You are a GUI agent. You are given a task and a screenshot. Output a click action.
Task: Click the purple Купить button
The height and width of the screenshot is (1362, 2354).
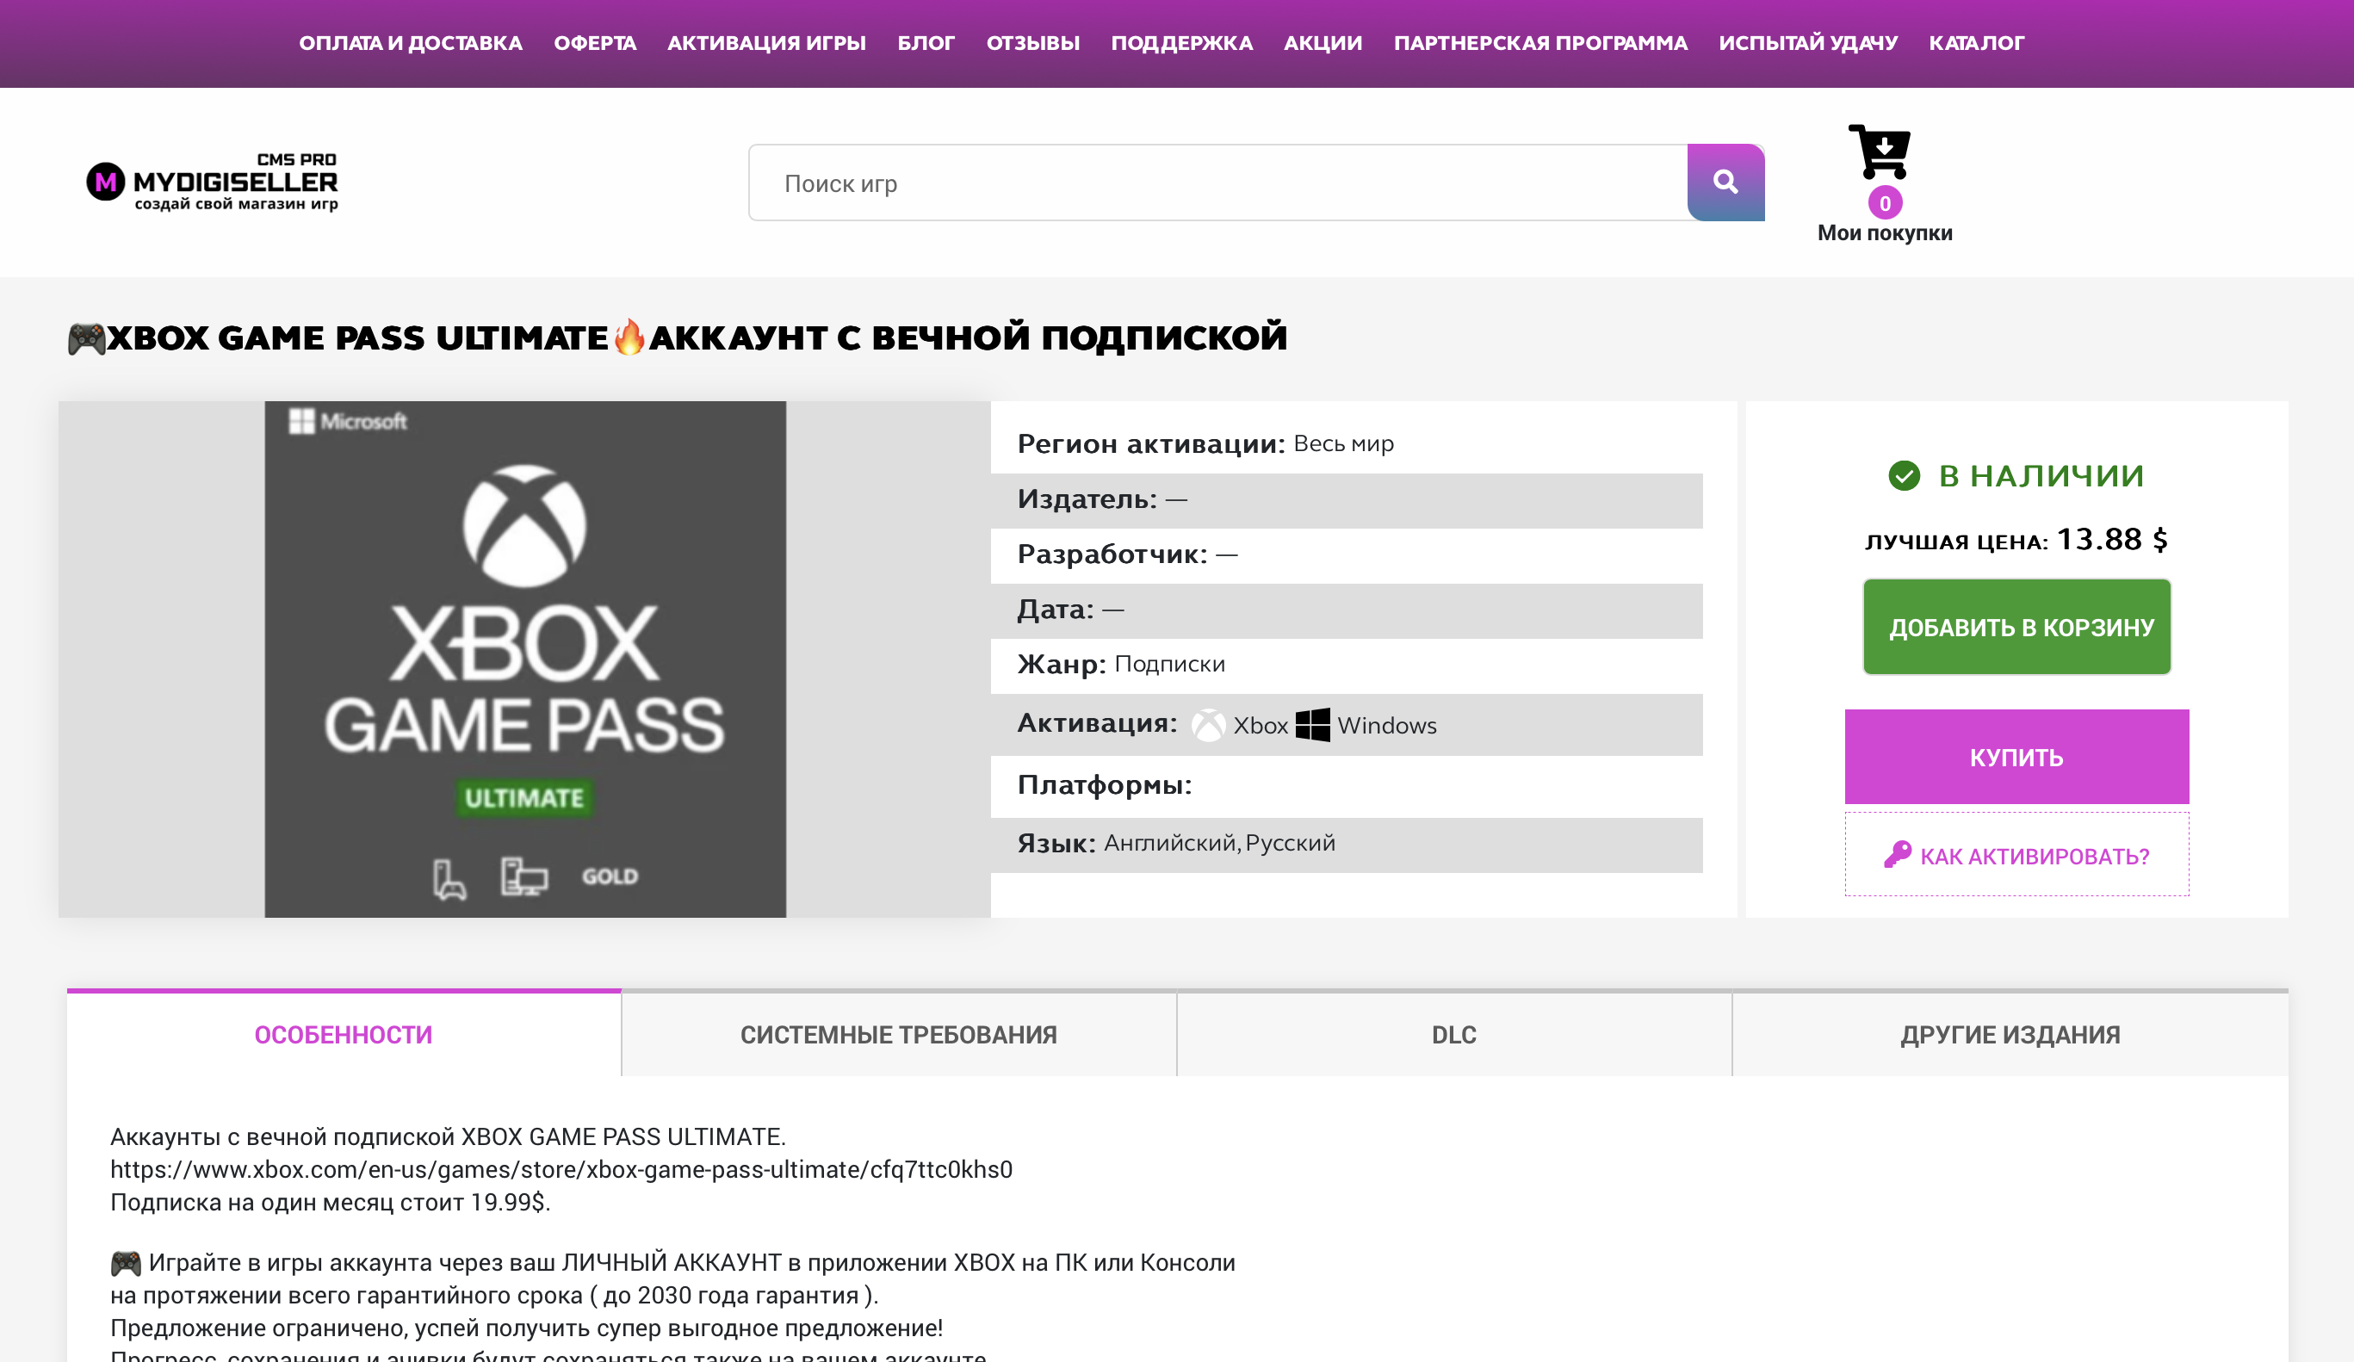2016,757
